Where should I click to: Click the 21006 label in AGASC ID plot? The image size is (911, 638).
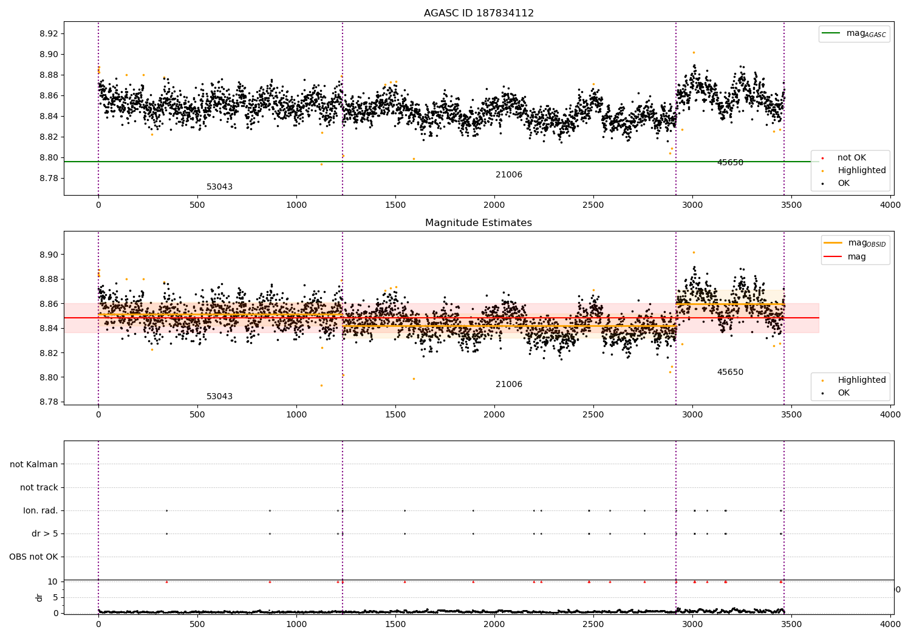pos(509,174)
